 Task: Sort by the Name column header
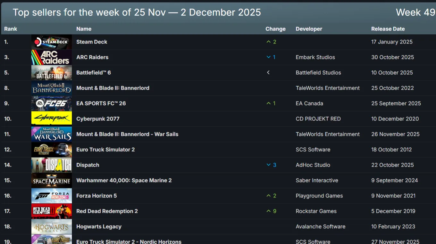(84, 29)
